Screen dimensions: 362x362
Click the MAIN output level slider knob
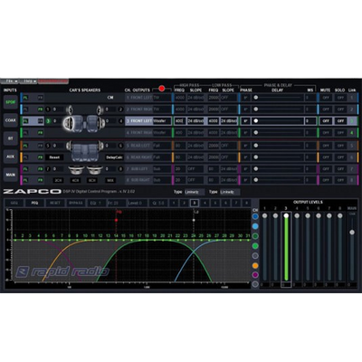352,233
